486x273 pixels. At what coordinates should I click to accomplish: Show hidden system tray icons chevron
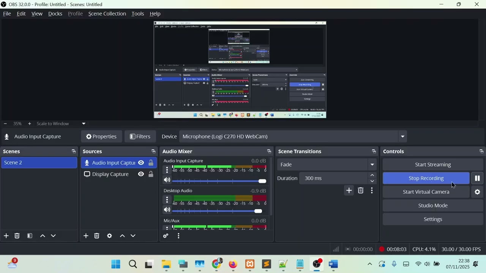(x=369, y=264)
